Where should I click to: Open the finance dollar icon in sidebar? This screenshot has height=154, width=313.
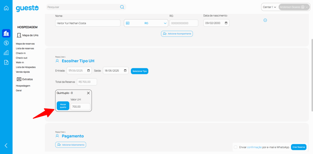[6, 43]
